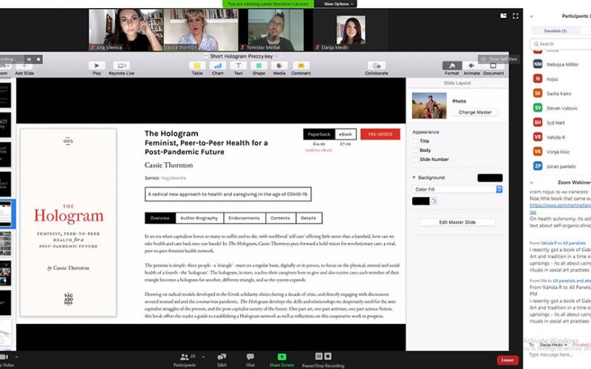Start Keynote Live
Screen dimensions: 591x369
(121, 66)
